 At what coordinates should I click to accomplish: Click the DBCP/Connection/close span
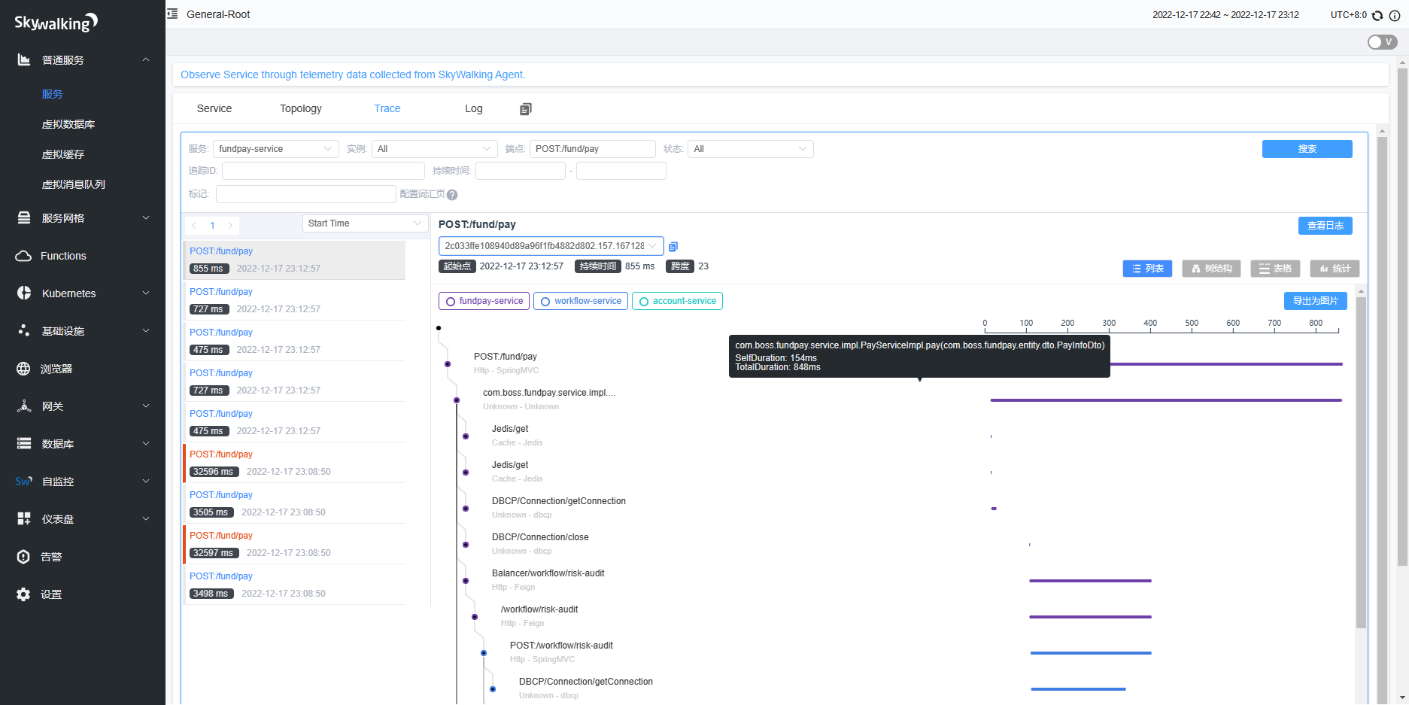540,537
